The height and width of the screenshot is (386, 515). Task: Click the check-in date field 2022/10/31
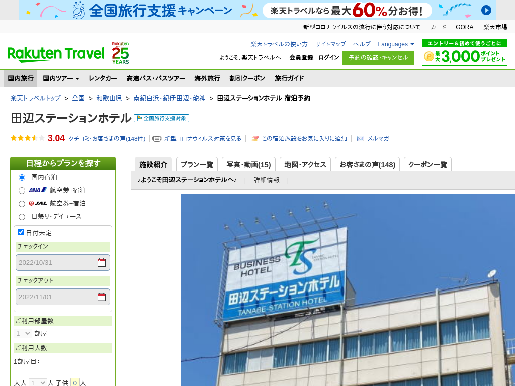63,262
